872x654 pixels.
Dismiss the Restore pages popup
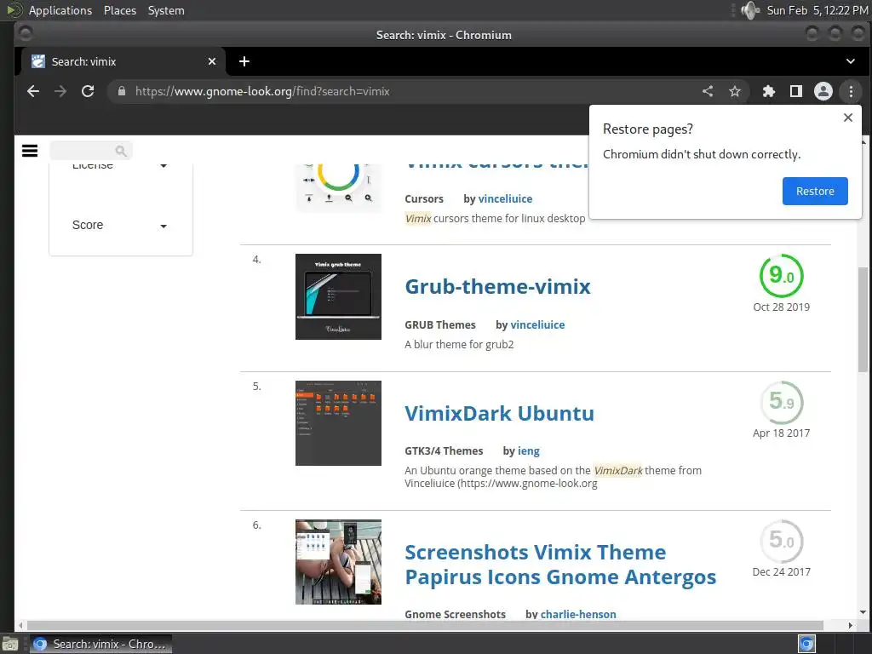pyautogui.click(x=847, y=118)
